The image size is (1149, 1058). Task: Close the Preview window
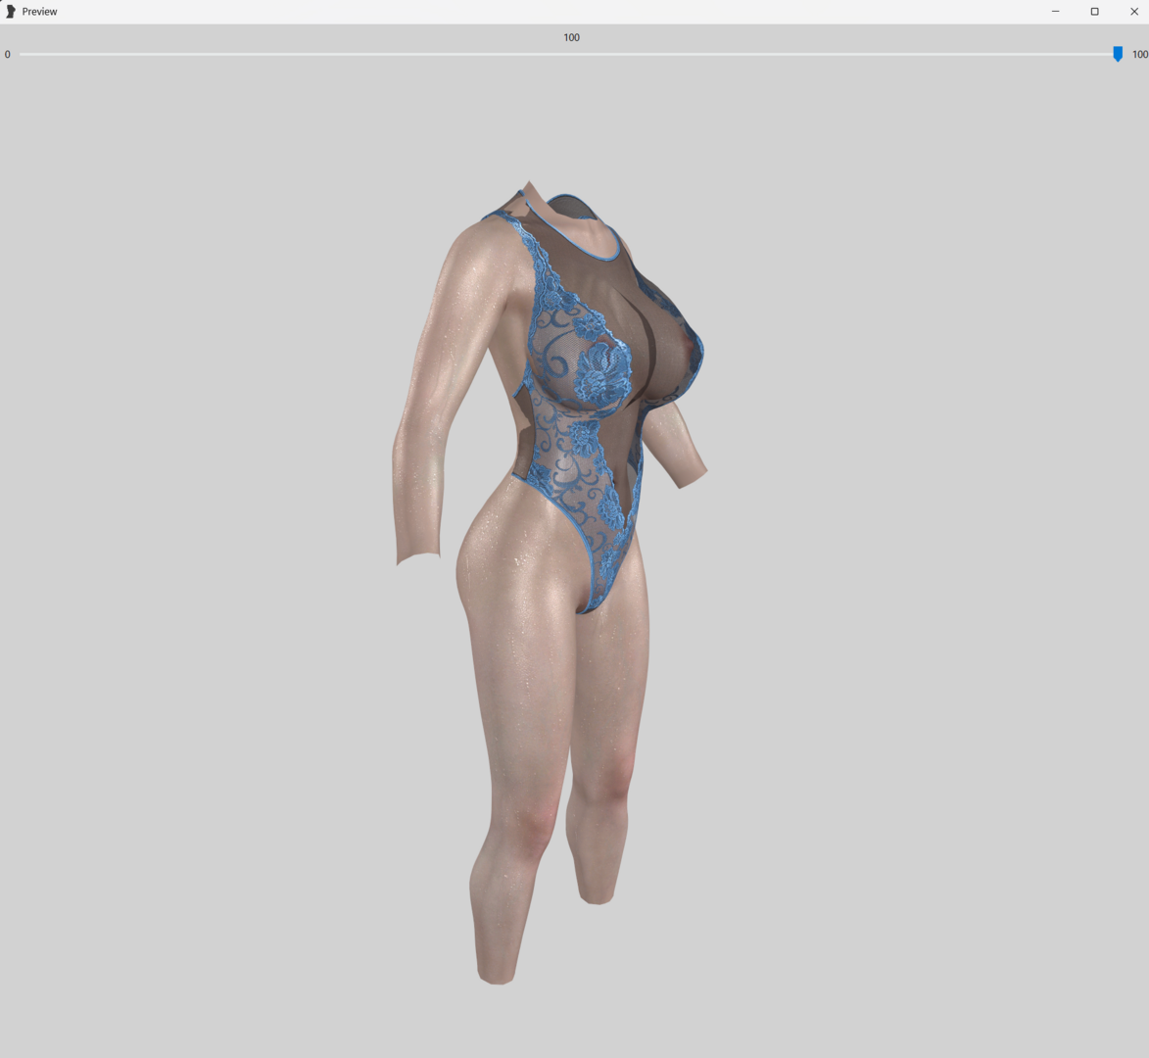[1133, 11]
